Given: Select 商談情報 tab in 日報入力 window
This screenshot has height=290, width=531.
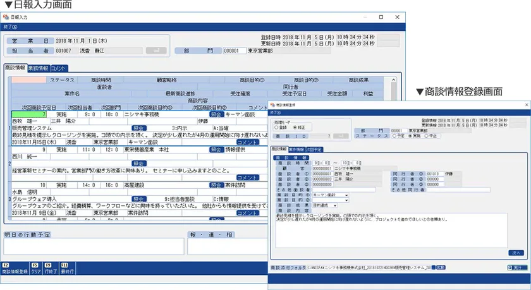Looking at the screenshot, I should click(x=15, y=68).
